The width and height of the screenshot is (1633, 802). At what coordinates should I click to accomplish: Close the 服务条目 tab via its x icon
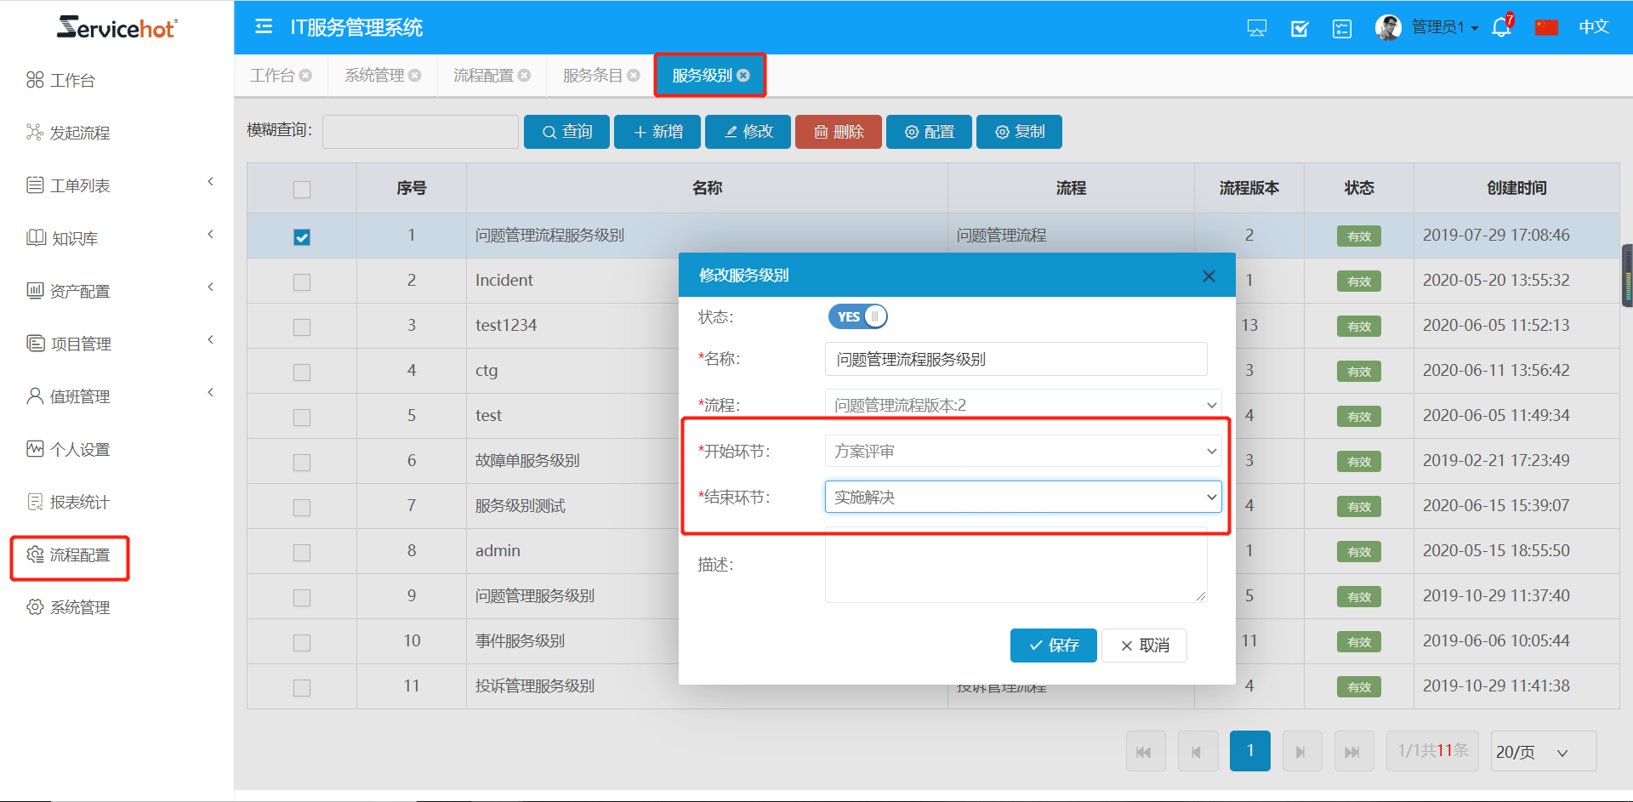tap(634, 76)
